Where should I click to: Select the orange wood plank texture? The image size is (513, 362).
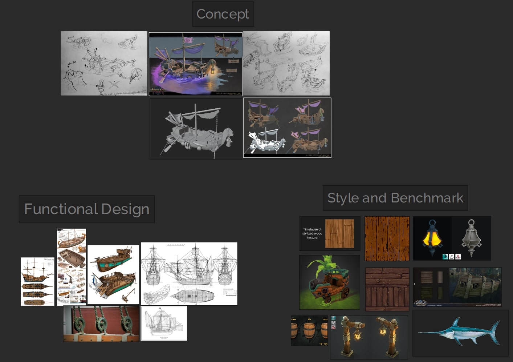click(387, 239)
